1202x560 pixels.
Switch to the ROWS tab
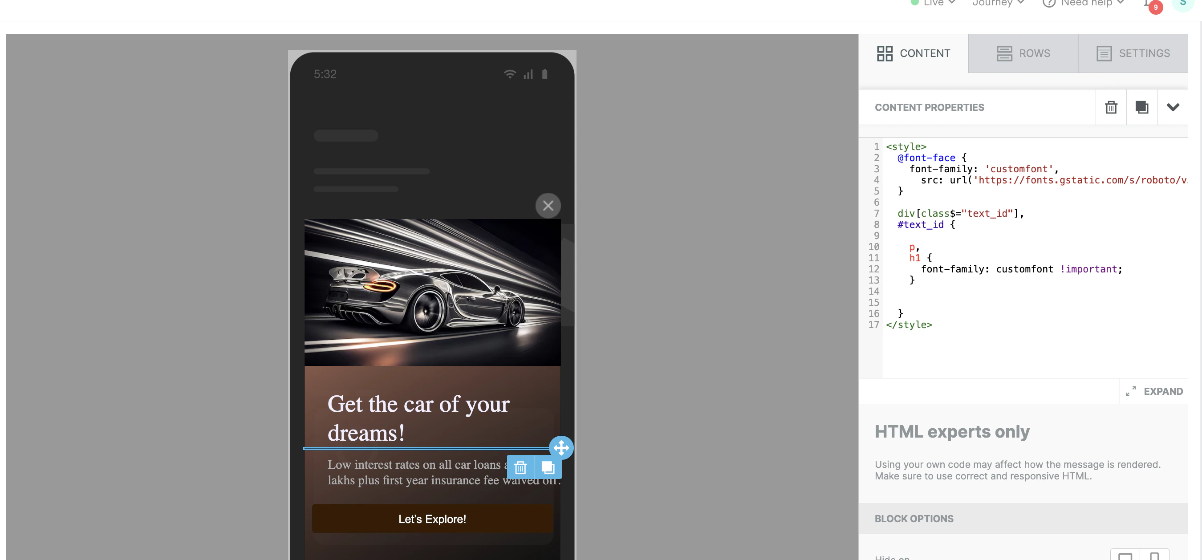point(1022,53)
